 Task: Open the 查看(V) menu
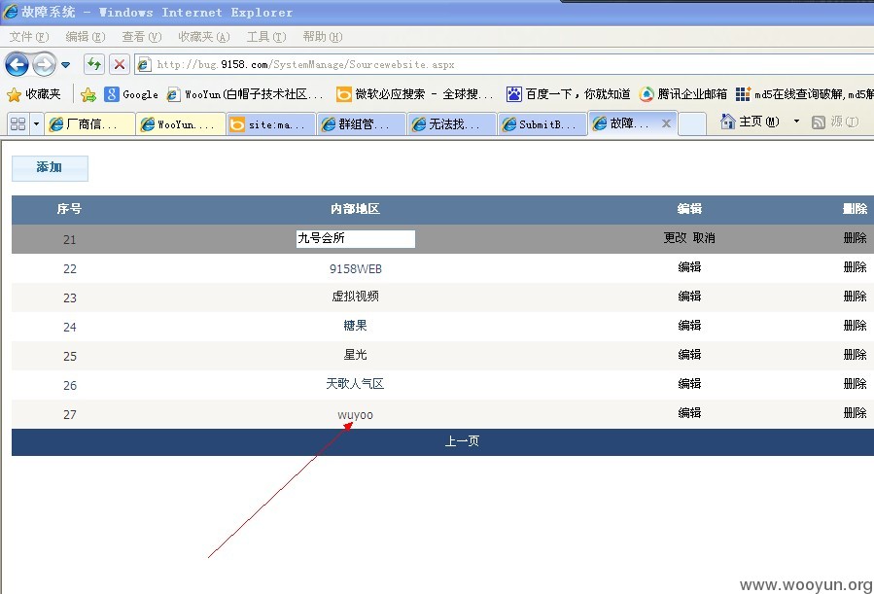[x=142, y=37]
